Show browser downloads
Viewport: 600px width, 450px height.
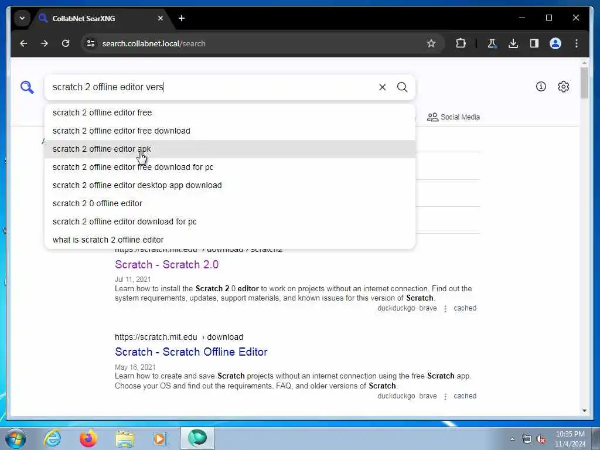tap(513, 43)
